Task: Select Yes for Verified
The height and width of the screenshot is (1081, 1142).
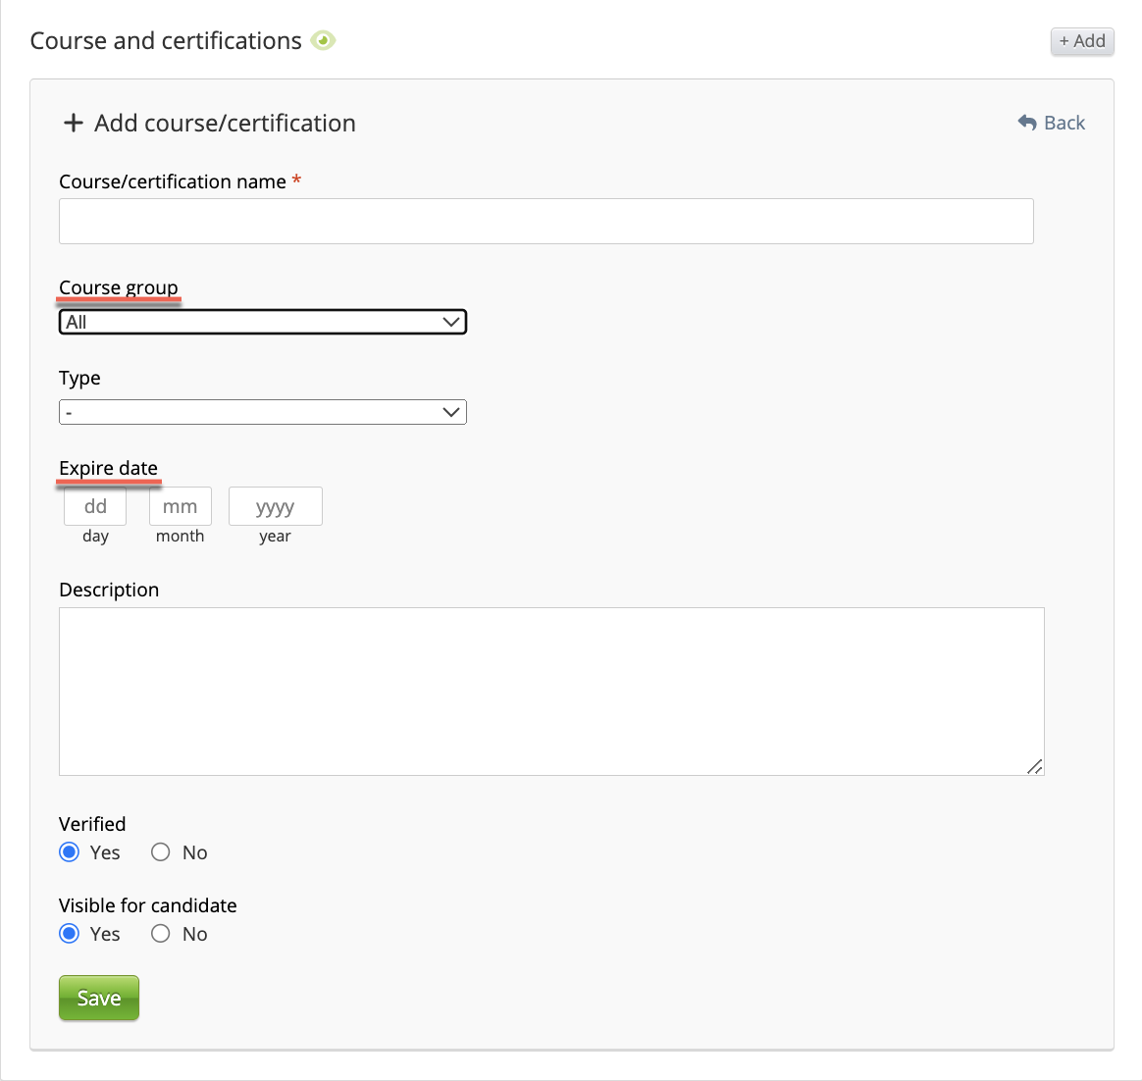Action: point(69,852)
